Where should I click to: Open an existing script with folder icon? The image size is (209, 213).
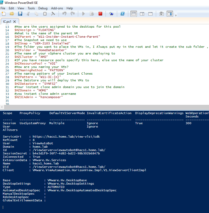pos(12,14)
